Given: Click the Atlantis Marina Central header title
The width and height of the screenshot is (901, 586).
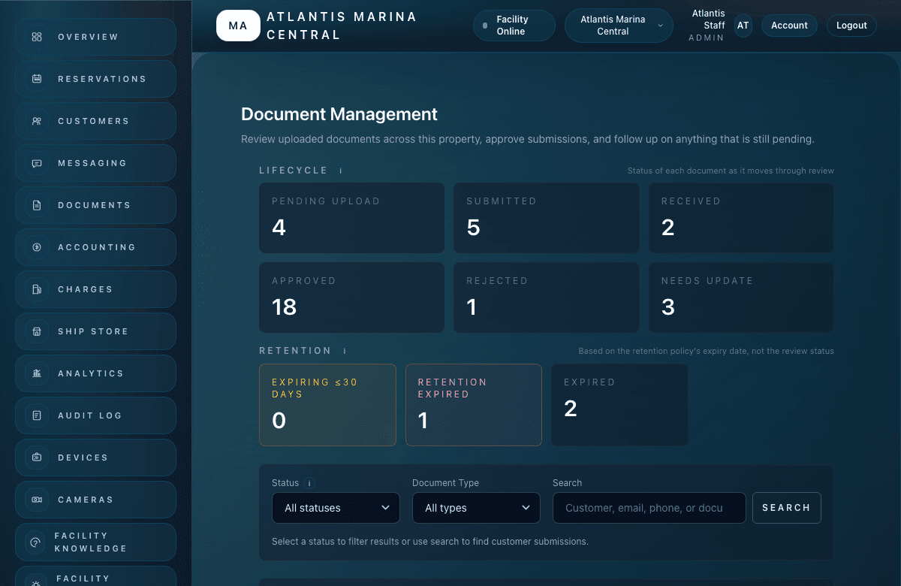Looking at the screenshot, I should 342,26.
